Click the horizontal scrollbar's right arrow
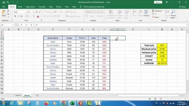189x106 pixels. 185,95
